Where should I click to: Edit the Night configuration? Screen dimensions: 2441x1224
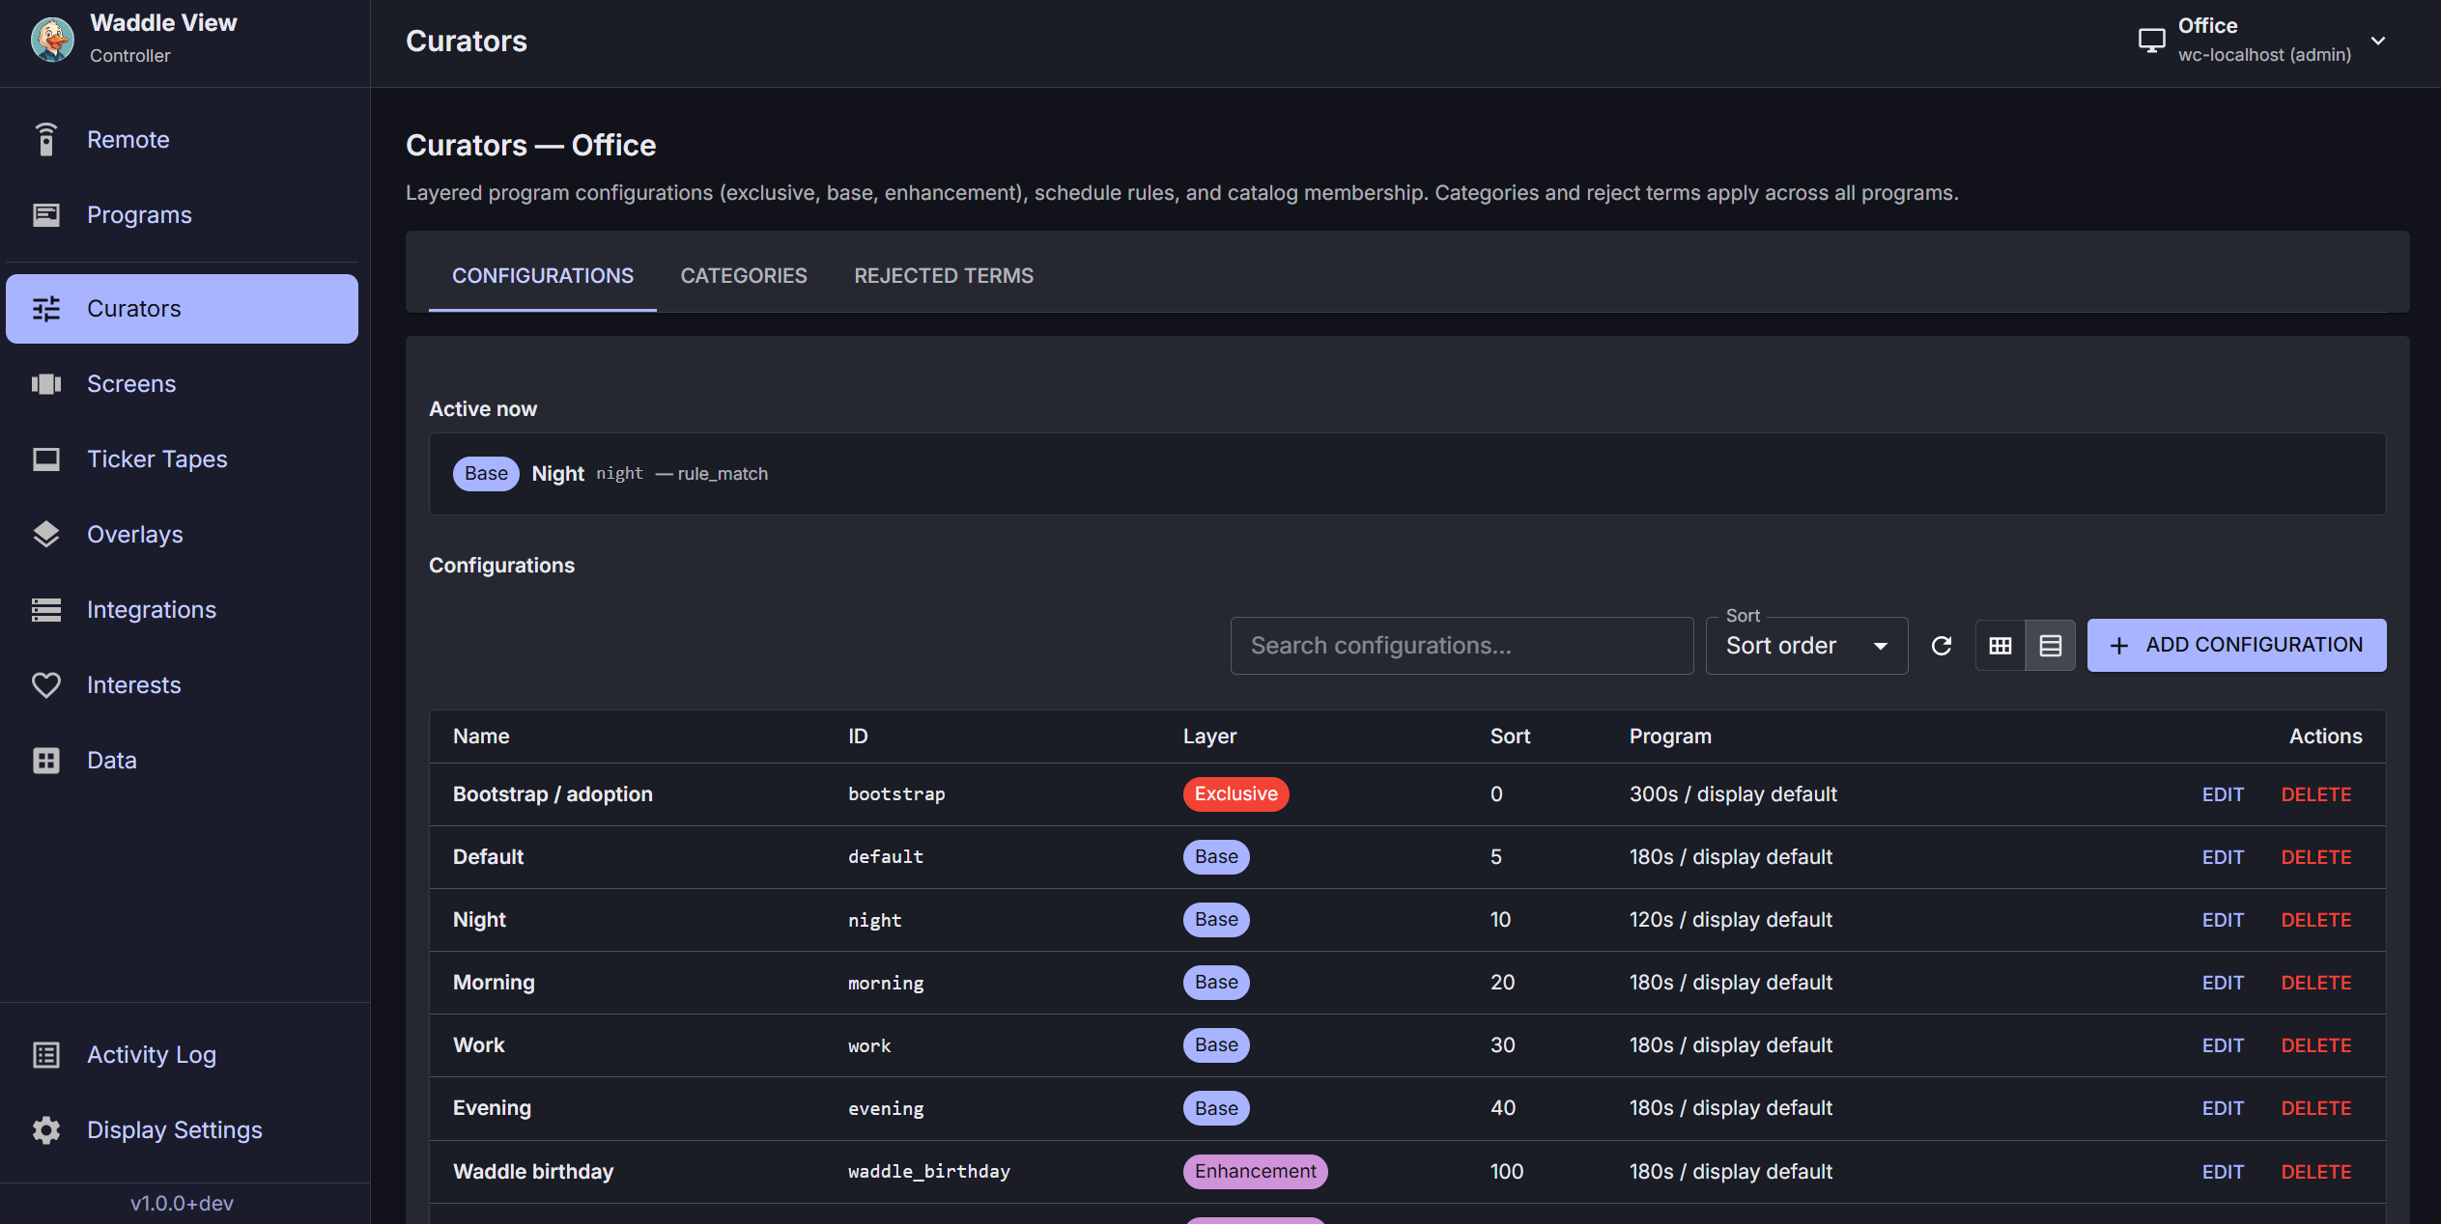2223,920
